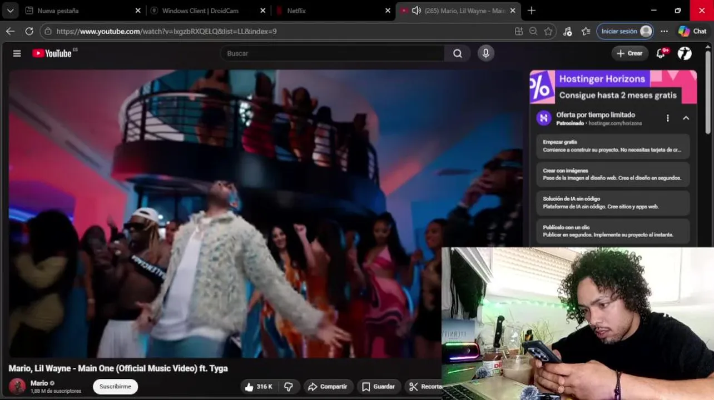Image resolution: width=714 pixels, height=400 pixels.
Task: Click the zoom-out magnifier in address bar
Action: click(x=533, y=31)
